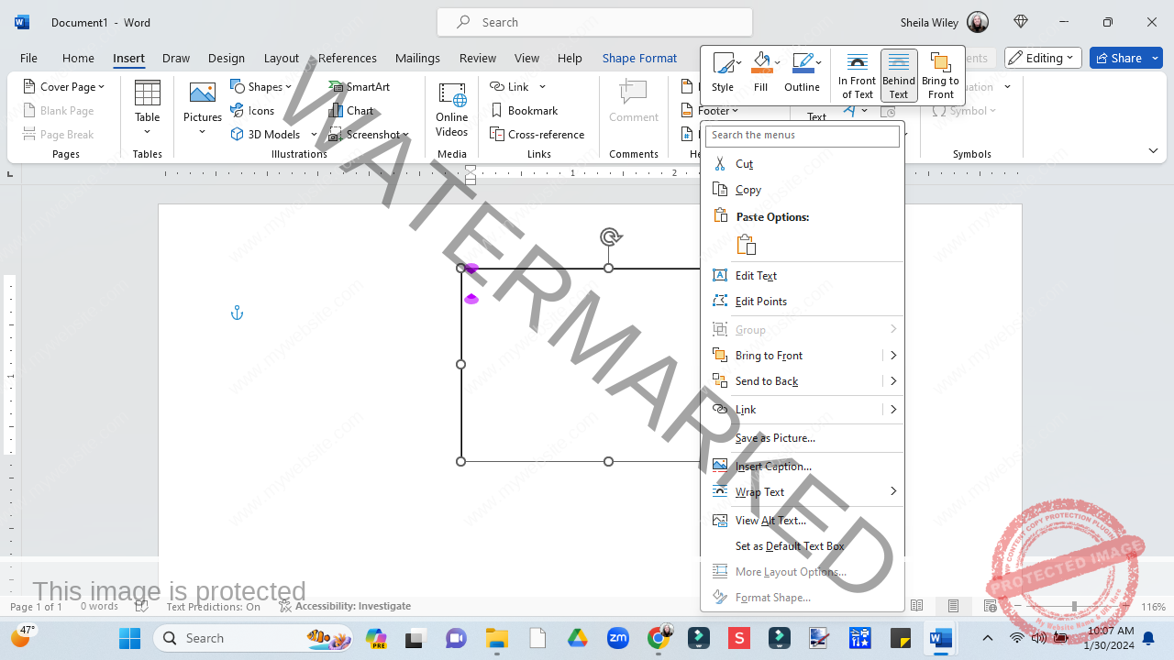Switch to Print Layout view icon
The image size is (1174, 660).
point(954,606)
